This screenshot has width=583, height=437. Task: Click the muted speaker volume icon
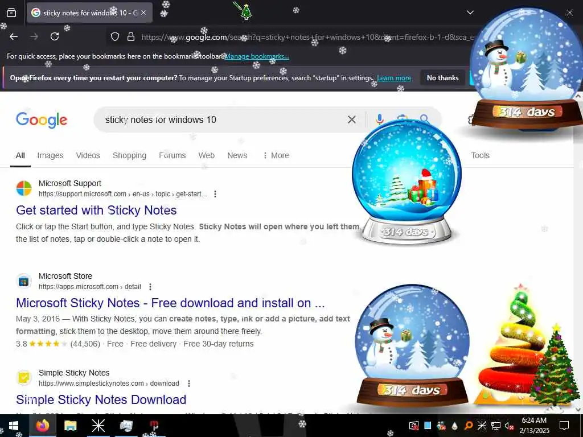point(510,426)
